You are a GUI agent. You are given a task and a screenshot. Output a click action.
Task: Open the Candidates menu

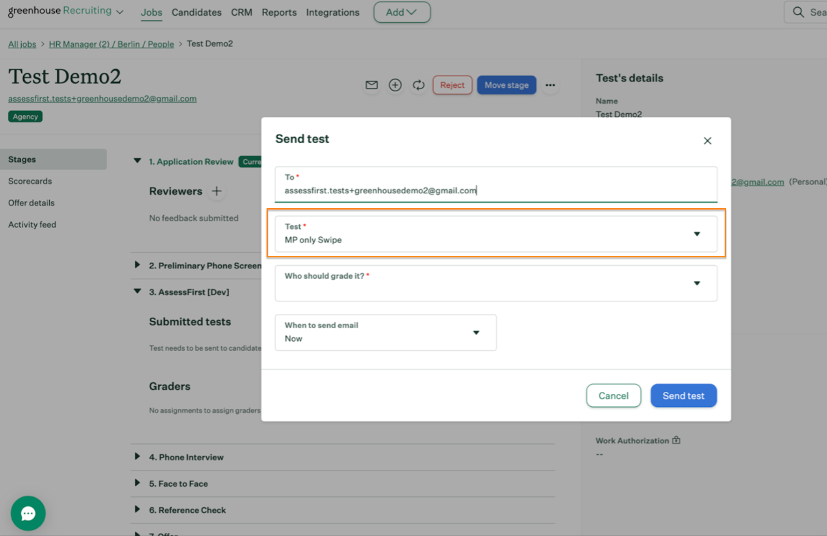tap(196, 12)
